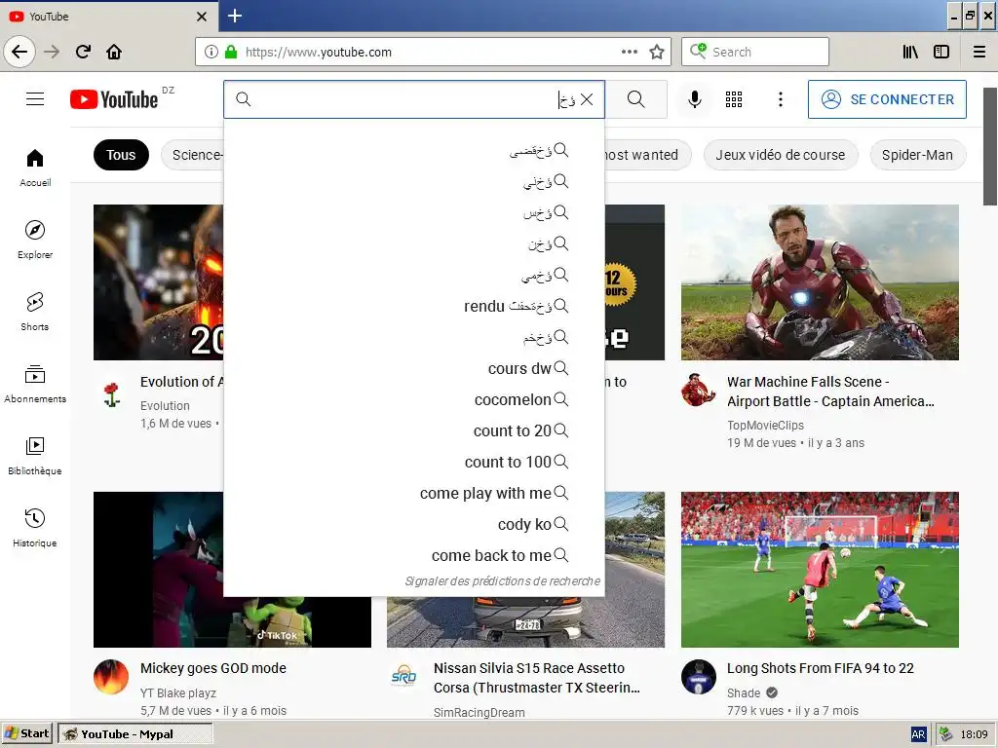Open a new tab with the plus button

click(x=234, y=16)
